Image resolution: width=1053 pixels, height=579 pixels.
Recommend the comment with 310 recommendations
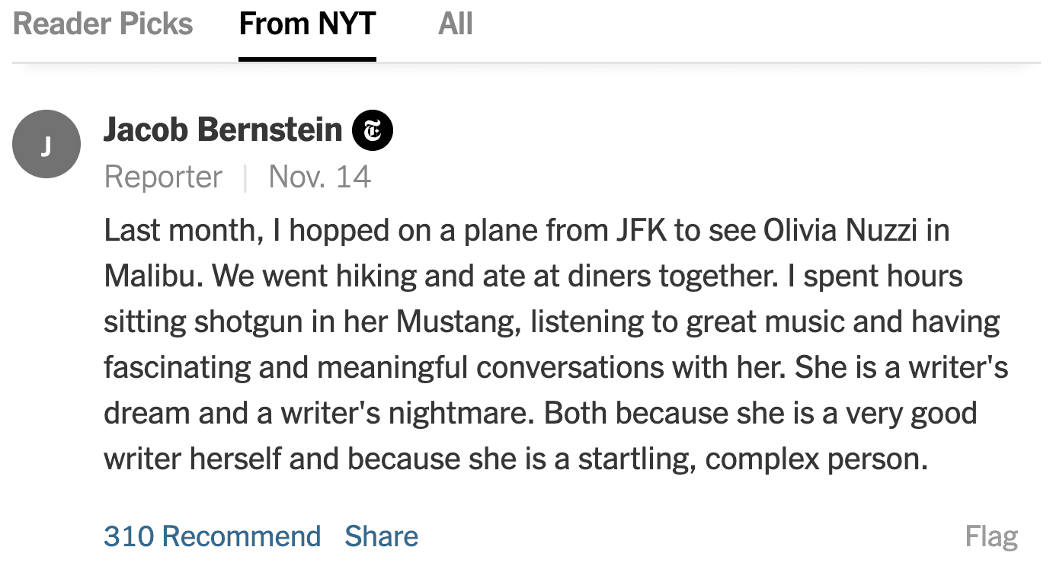click(212, 536)
